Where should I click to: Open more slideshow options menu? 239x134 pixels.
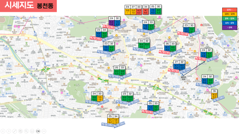[44, 131]
